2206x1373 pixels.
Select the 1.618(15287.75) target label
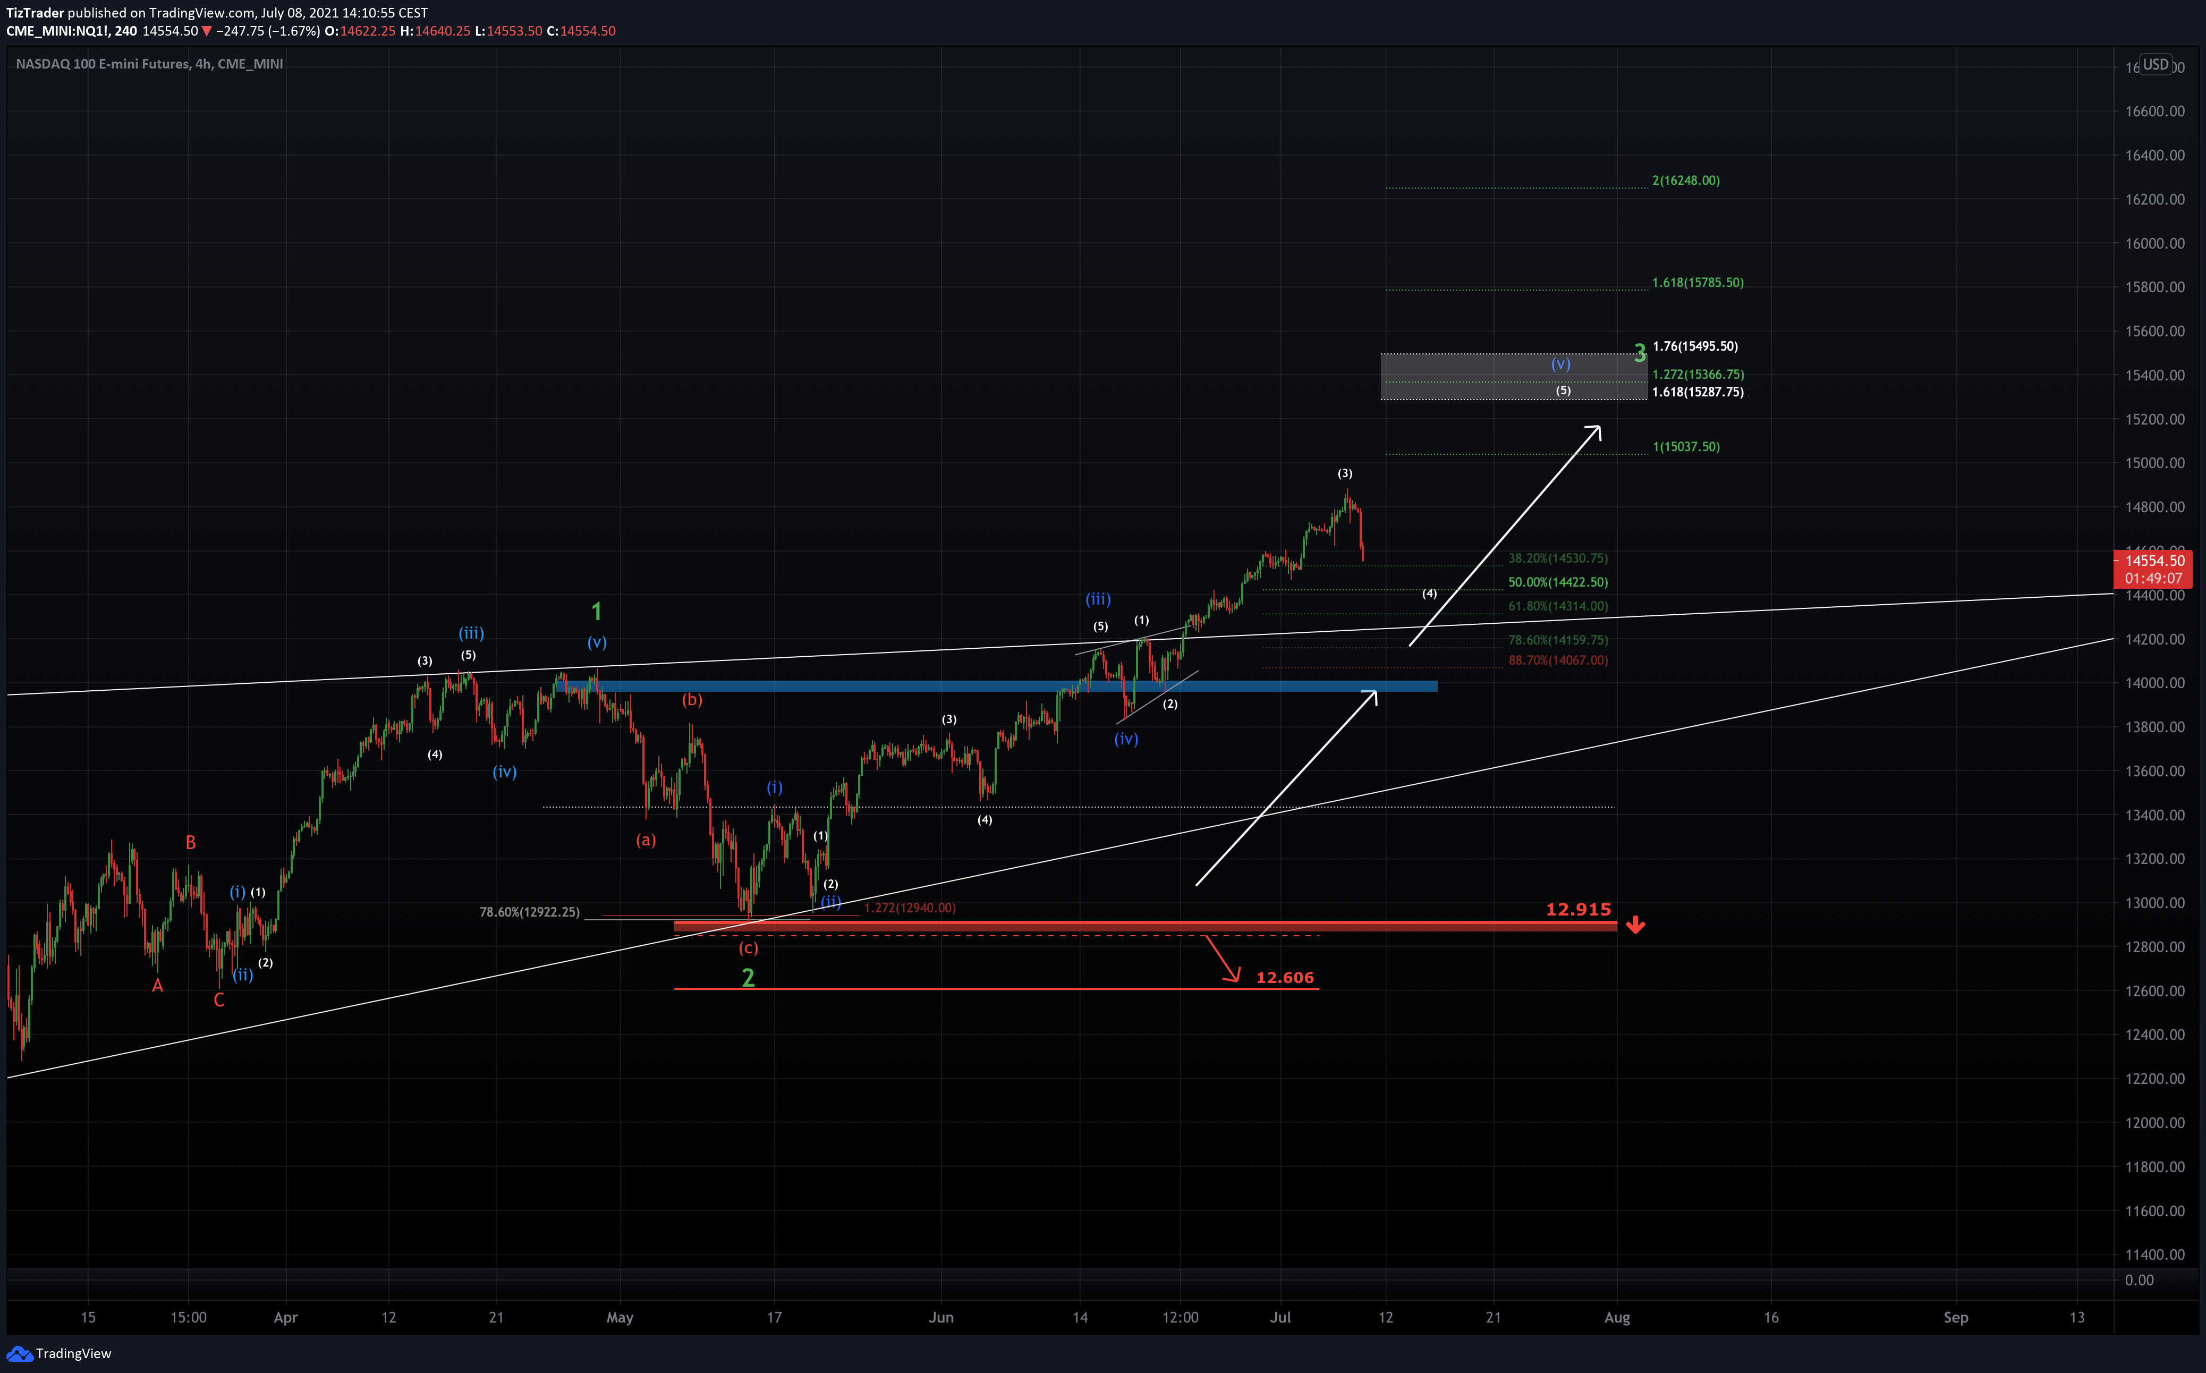click(1698, 392)
